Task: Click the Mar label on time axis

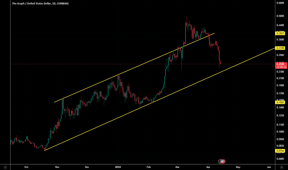Action: 177,167
